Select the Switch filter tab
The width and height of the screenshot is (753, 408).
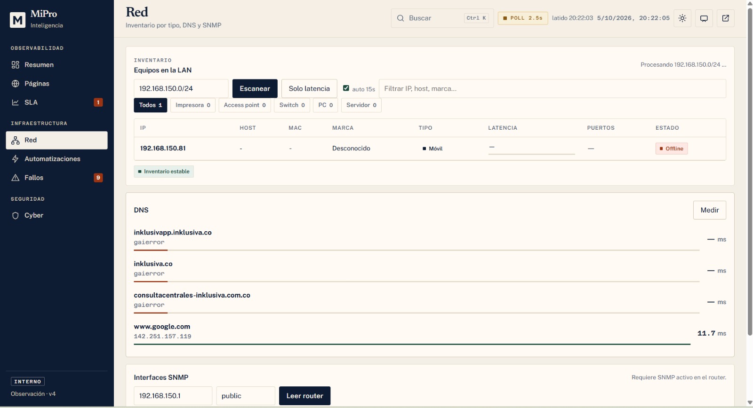(x=292, y=105)
